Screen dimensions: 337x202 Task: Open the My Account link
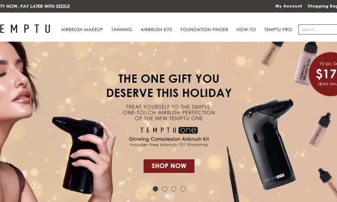point(289,6)
